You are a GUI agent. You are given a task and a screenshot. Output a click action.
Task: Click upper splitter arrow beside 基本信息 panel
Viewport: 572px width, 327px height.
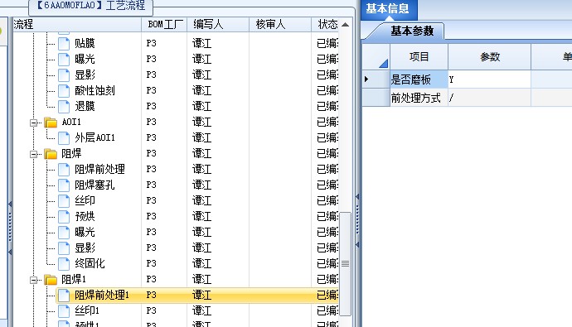coord(357,197)
